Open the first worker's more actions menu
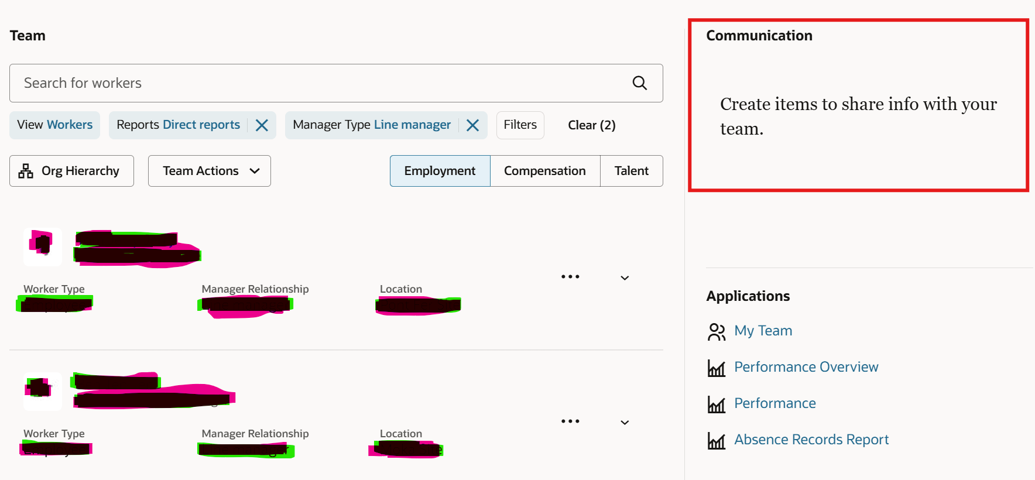The width and height of the screenshot is (1035, 480). click(570, 276)
